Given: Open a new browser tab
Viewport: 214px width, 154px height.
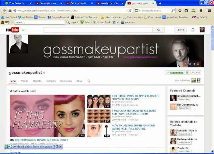Looking at the screenshot, I should pyautogui.click(x=160, y=3).
